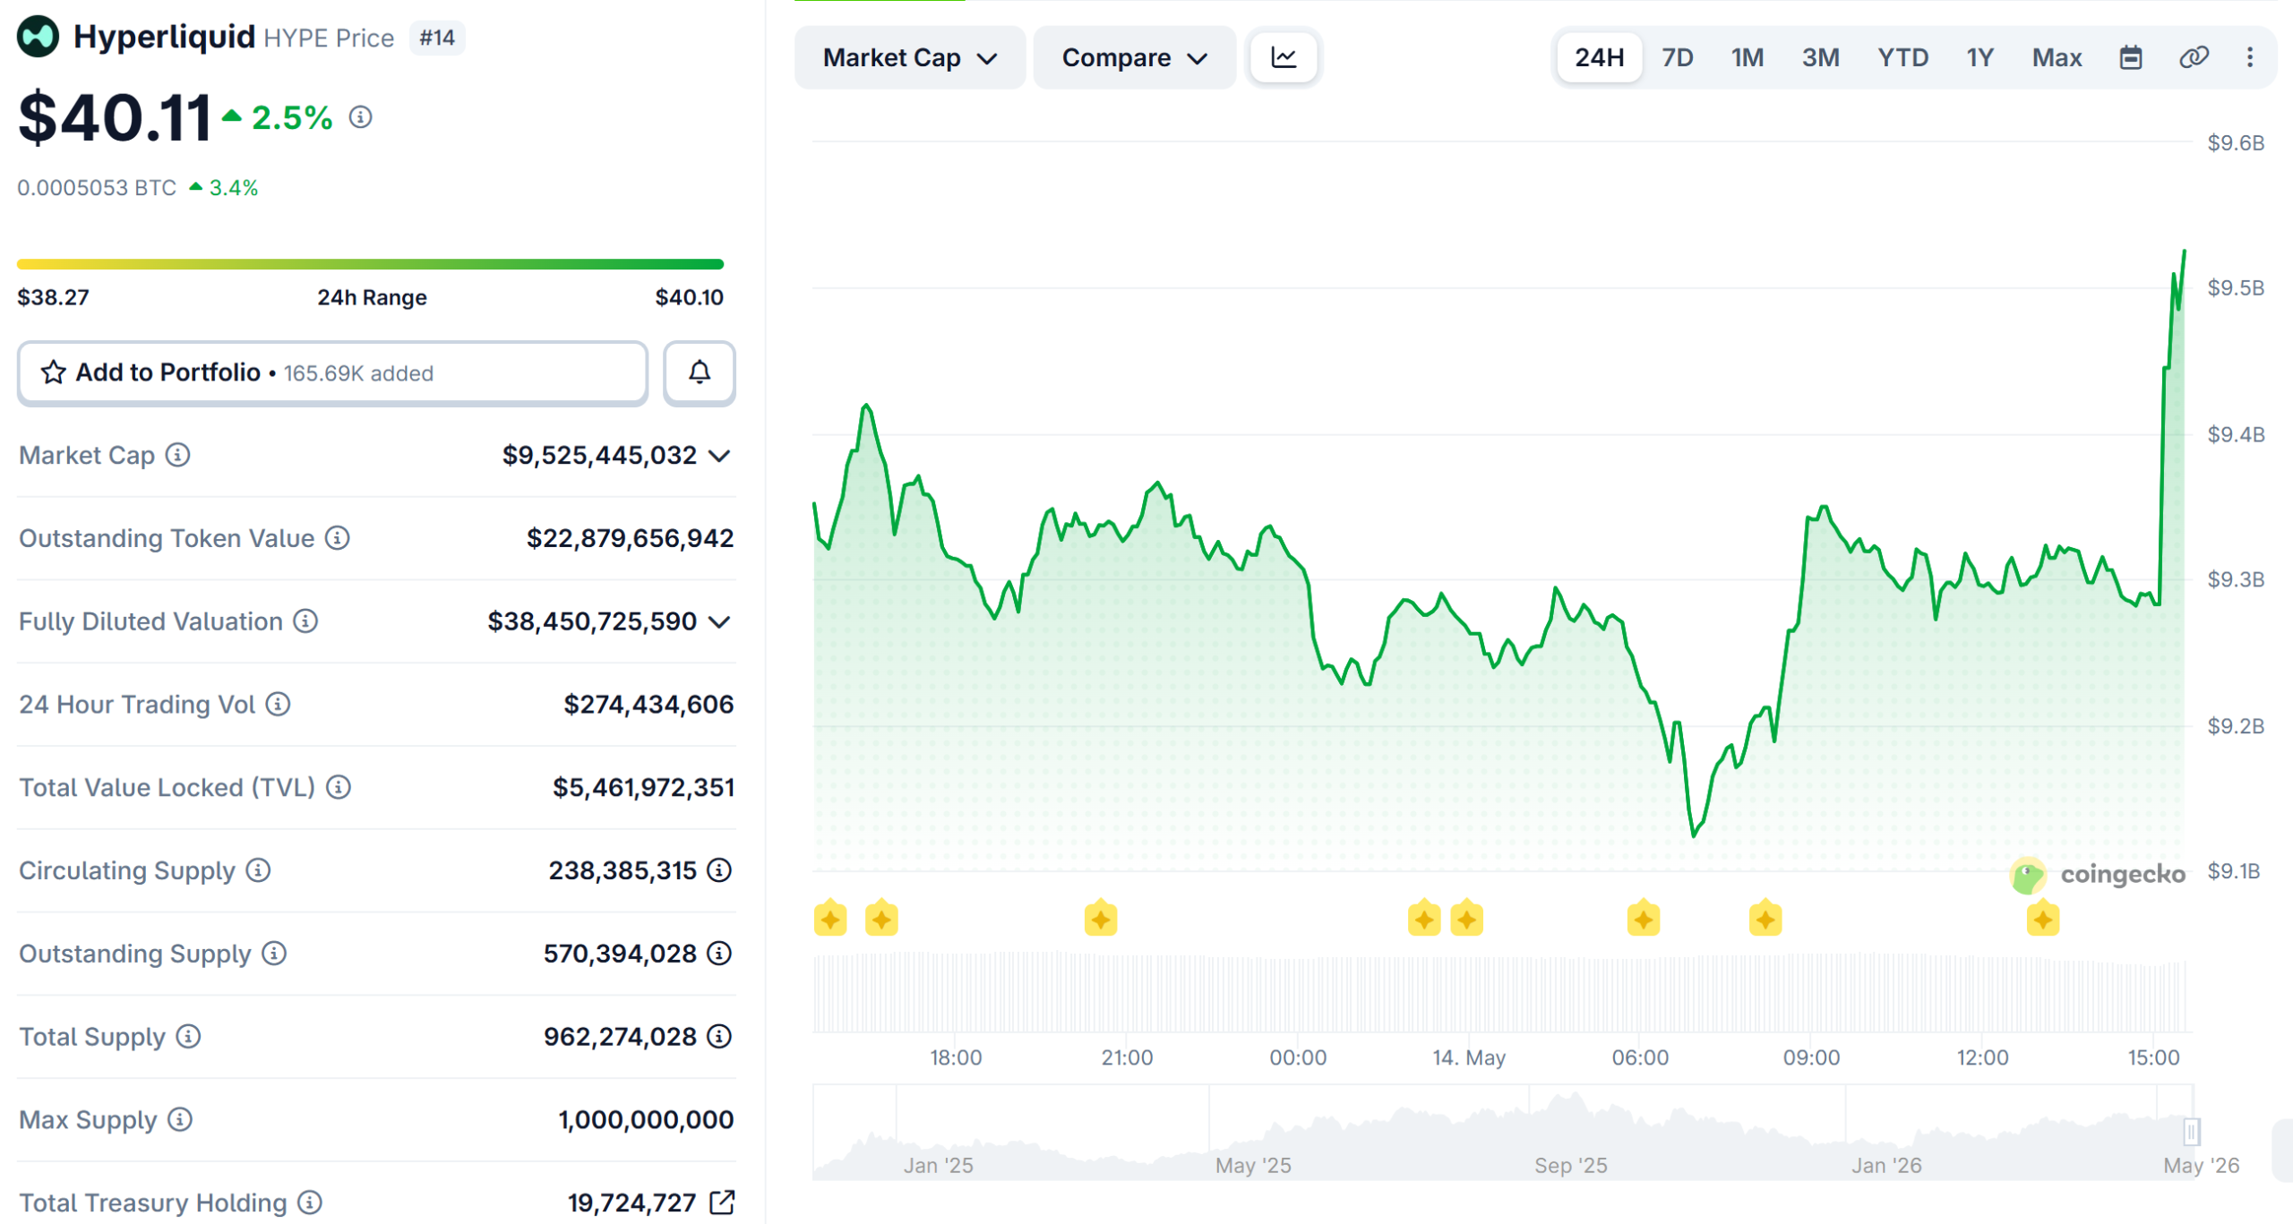The image size is (2293, 1224).
Task: Click the $38.27 range low value
Action: tap(53, 297)
